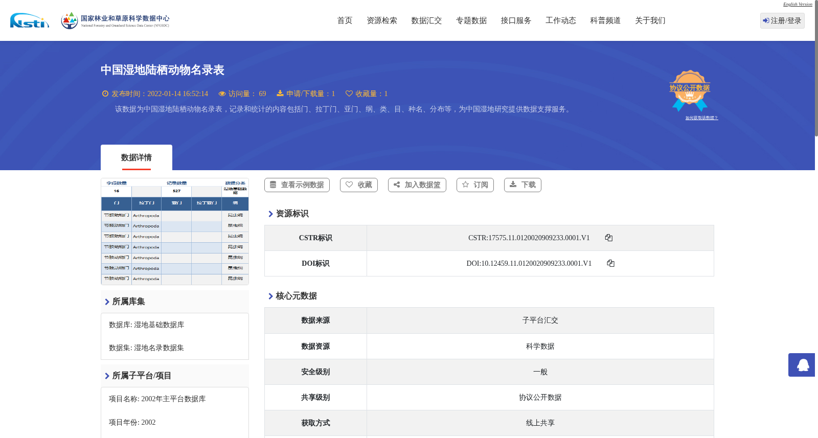The width and height of the screenshot is (818, 438).
Task: Copy the DOI identifier with the copy icon
Action: (610, 263)
